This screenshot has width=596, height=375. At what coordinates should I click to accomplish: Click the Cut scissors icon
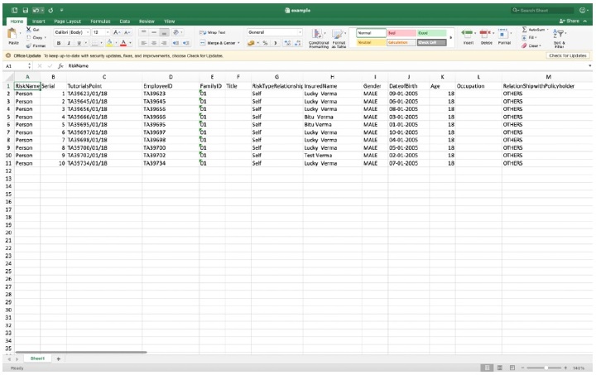tap(28, 29)
